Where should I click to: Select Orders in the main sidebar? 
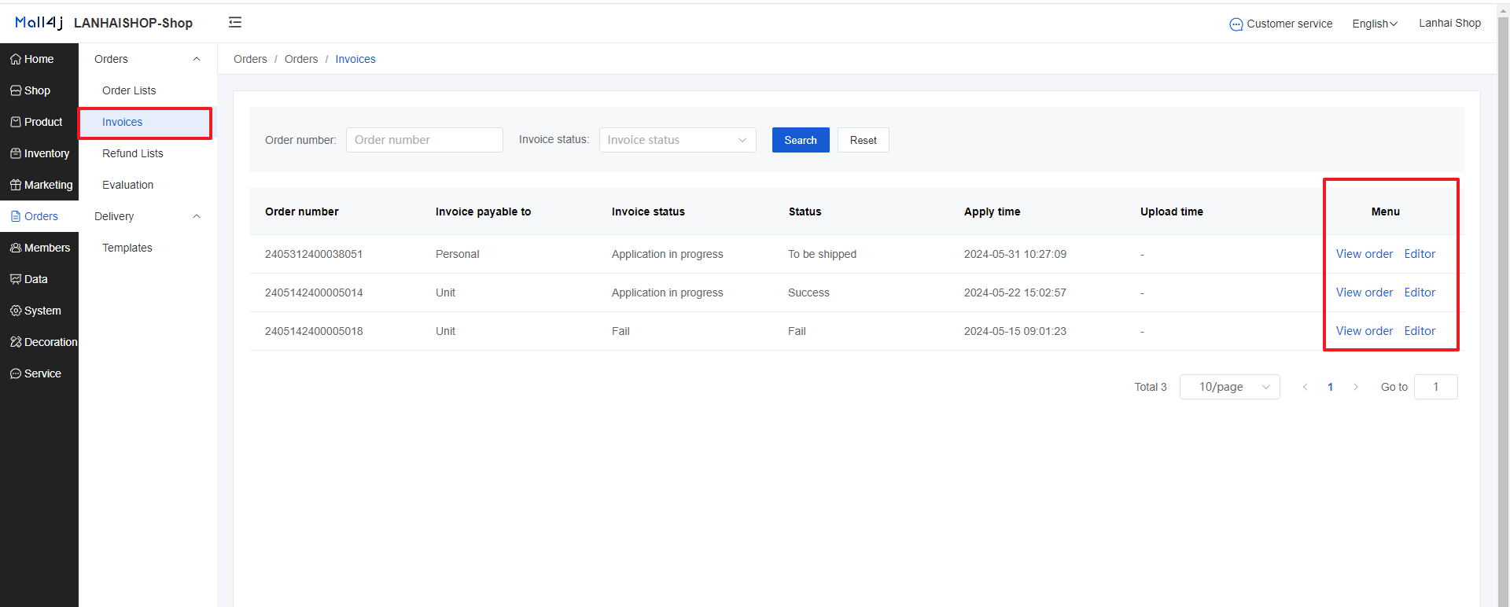(x=39, y=216)
